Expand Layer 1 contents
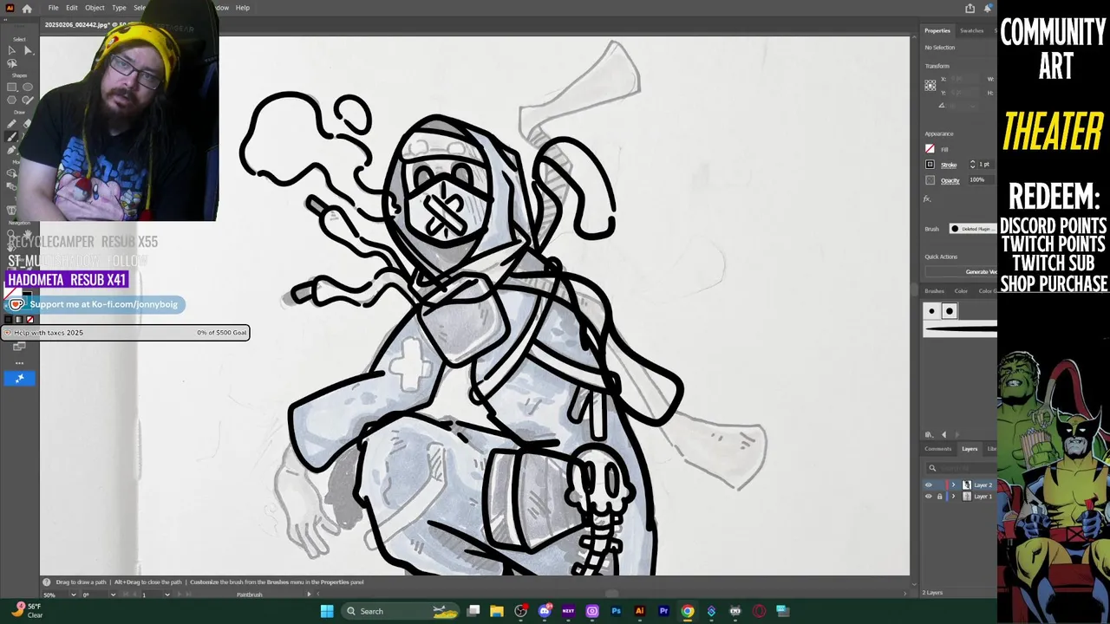 [x=954, y=497]
